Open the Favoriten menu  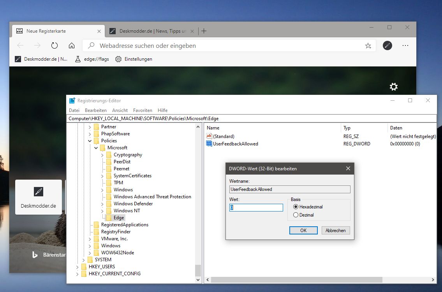(143, 110)
